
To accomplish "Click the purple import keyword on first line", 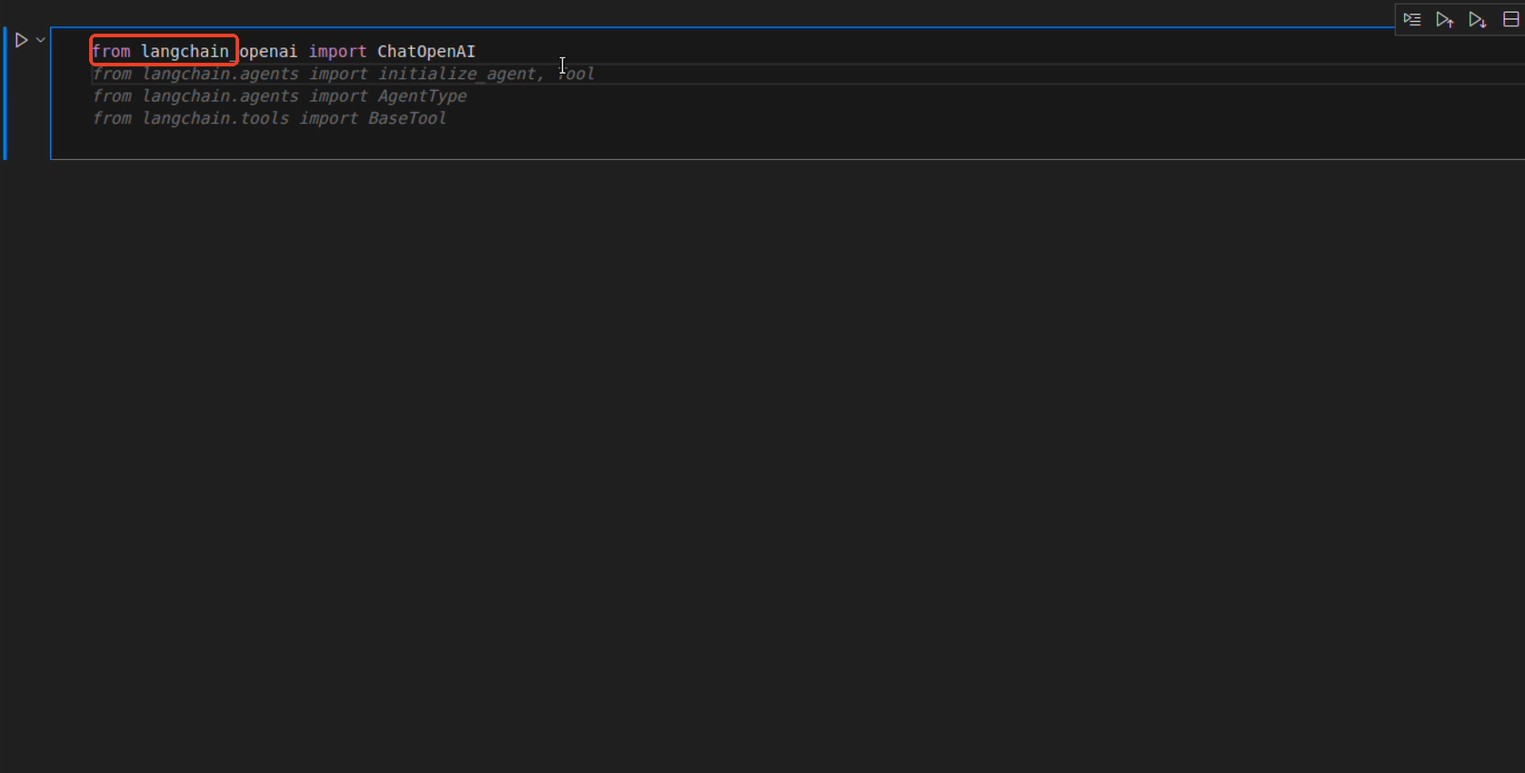I will (x=337, y=52).
